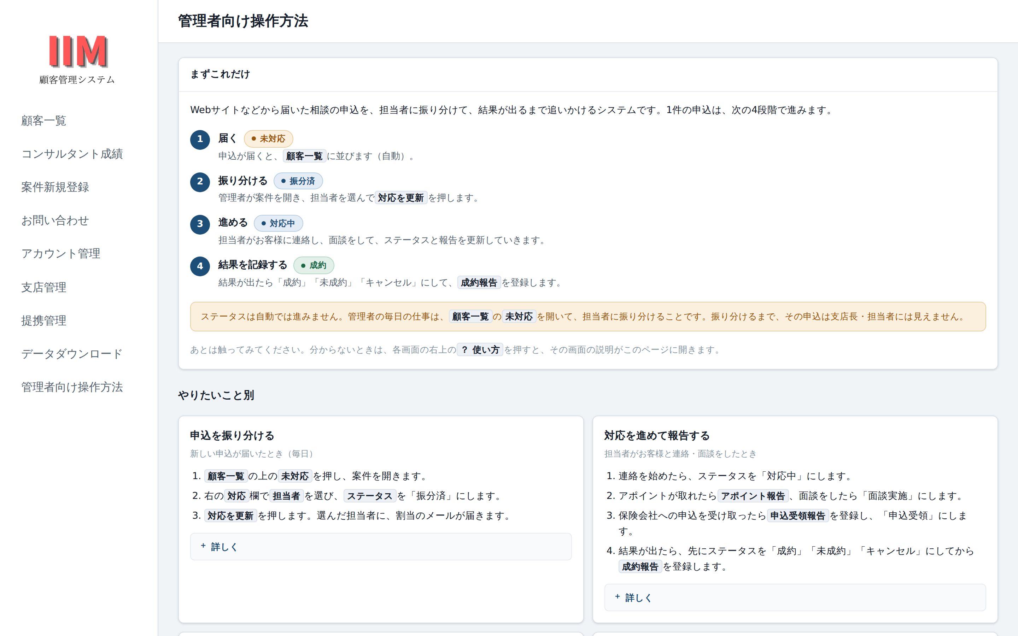Click the 未対応 status badge in step 1
1018x636 pixels.
click(268, 139)
